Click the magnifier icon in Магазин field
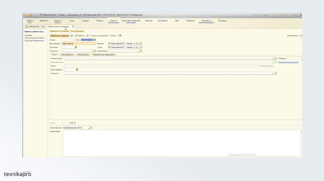 click(x=141, y=44)
